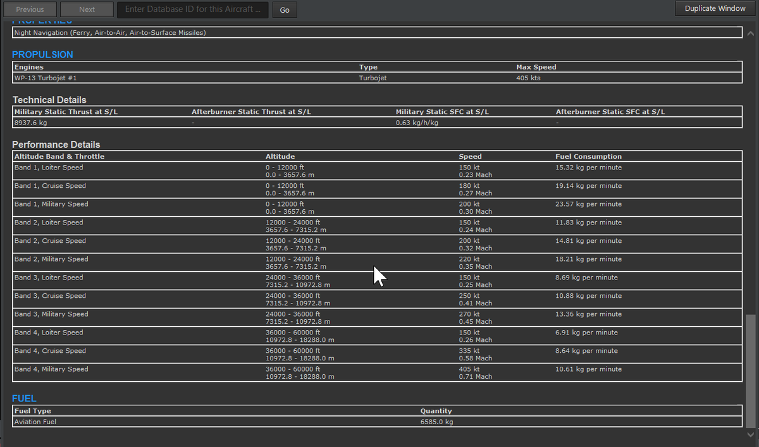Select the Band 3, Loiter Speed row
Viewport: 759px width, 447px height.
coord(377,281)
